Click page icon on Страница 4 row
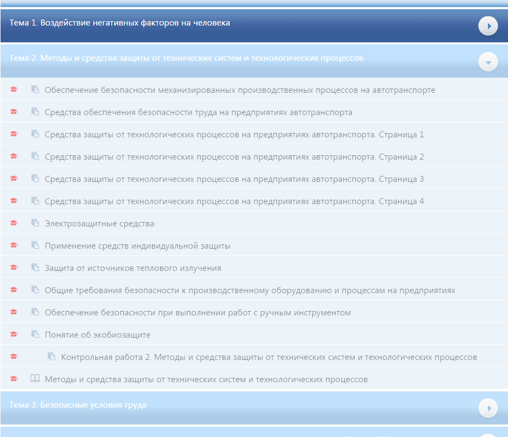 [35, 200]
